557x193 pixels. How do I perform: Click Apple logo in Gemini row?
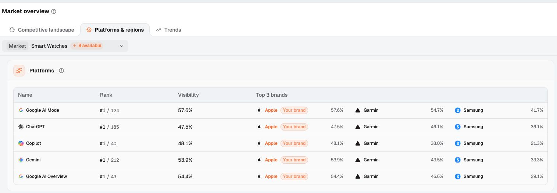pos(259,160)
